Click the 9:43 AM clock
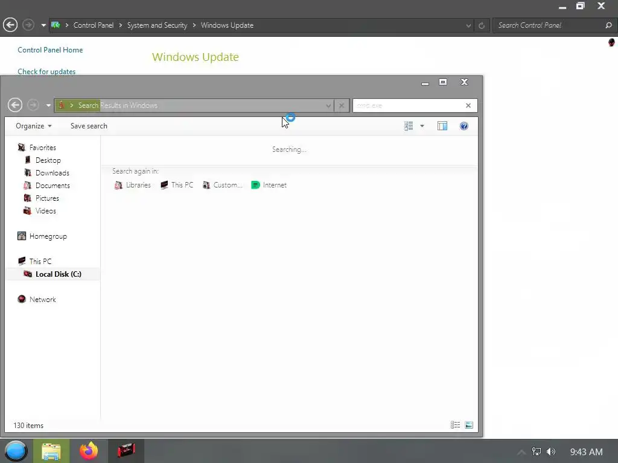This screenshot has width=618, height=463. 586,452
